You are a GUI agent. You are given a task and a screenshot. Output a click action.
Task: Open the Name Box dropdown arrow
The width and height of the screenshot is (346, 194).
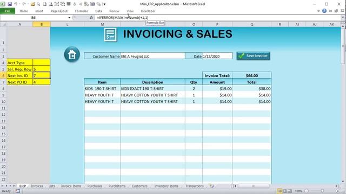(69, 18)
